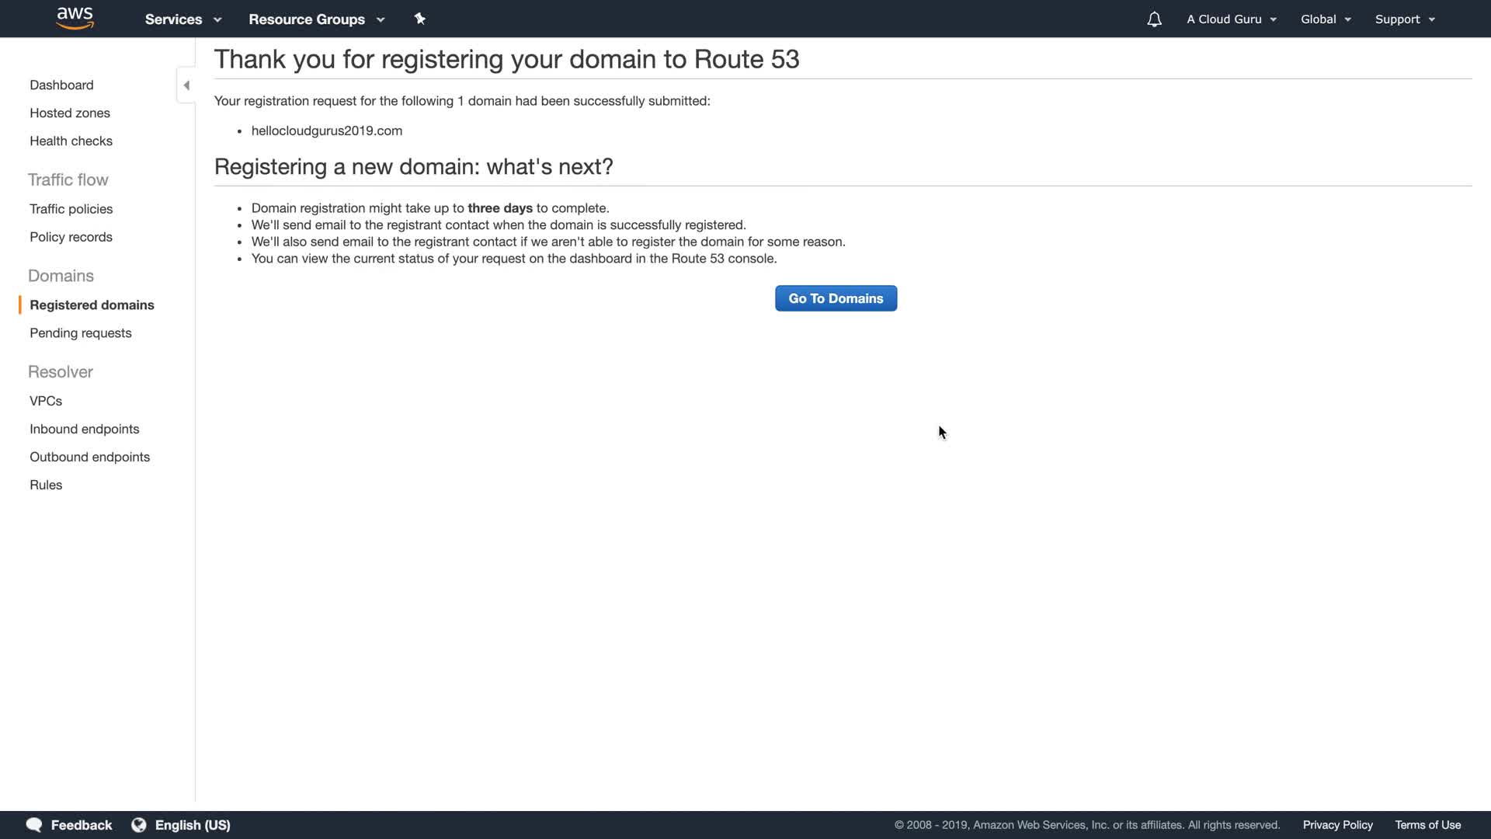Select Pending requests in sidebar
The image size is (1491, 839).
tap(81, 333)
